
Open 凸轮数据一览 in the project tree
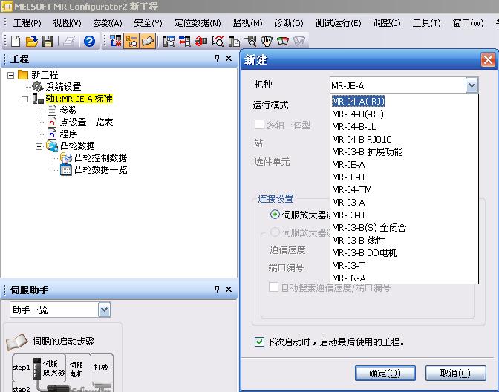point(94,169)
